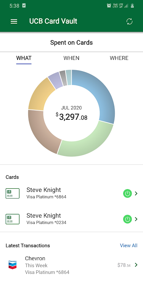This screenshot has height=286, width=143.
Task: Tap card icon for Visa Platinum *0234
Action: click(13, 219)
